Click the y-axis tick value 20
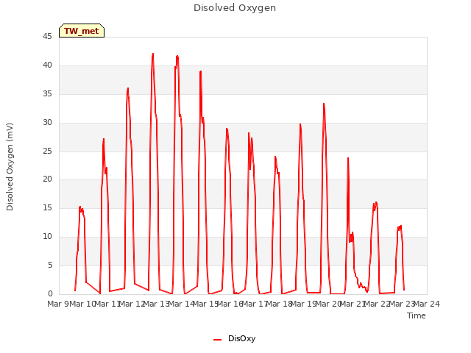 47,179
